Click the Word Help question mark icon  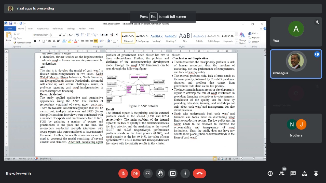265,29
